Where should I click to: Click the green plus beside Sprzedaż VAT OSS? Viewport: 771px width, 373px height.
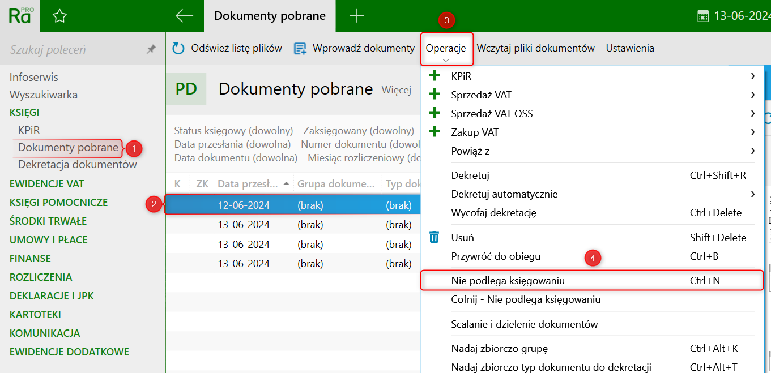[435, 113]
